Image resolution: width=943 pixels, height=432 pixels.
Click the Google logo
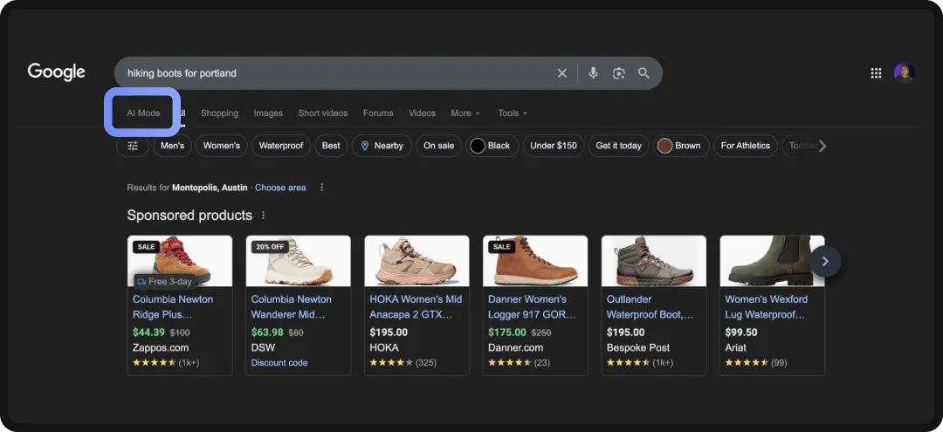(57, 72)
